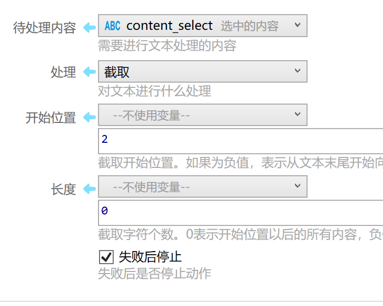Click the 长度 field label

click(x=63, y=189)
